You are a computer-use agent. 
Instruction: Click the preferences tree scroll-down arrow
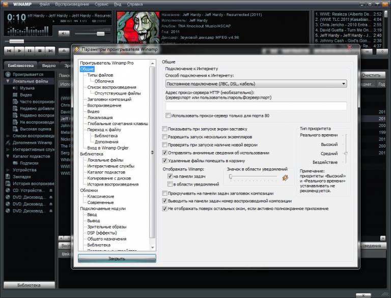coord(153,248)
